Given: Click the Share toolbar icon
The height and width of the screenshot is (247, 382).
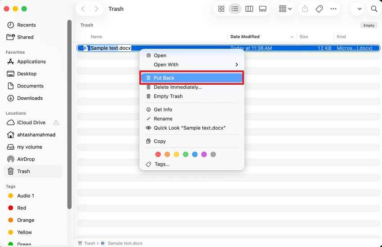Looking at the screenshot, I should tap(305, 9).
